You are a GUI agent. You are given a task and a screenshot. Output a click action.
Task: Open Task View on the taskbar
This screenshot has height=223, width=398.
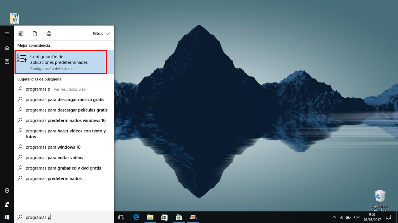pyautogui.click(x=121, y=218)
